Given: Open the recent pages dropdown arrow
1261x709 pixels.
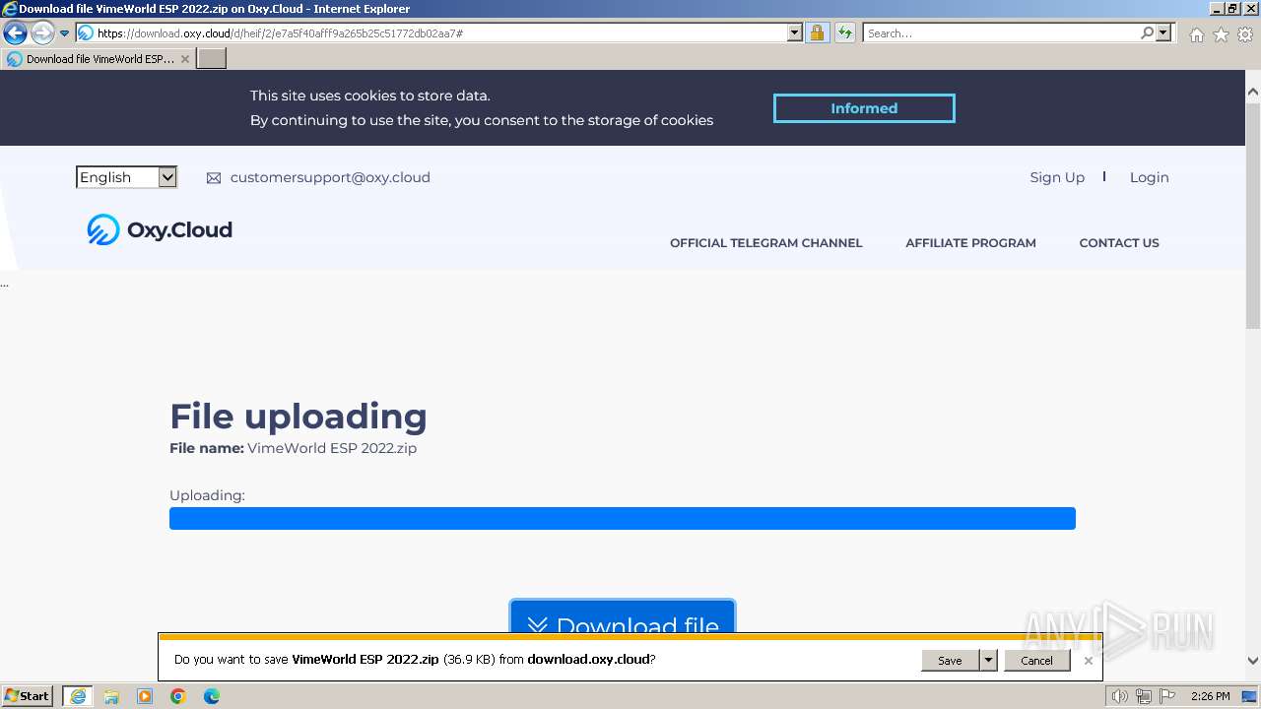Looking at the screenshot, I should click(x=64, y=33).
